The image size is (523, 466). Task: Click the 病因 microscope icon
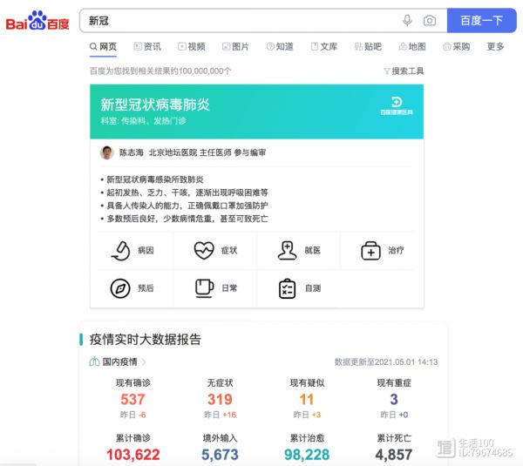click(121, 251)
